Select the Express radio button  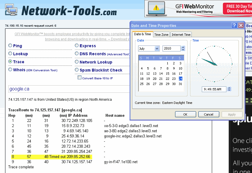click(77, 45)
